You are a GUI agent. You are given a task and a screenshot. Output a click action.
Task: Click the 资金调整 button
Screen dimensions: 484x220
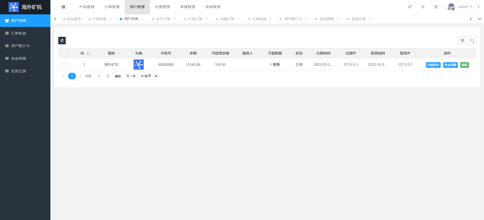pos(450,65)
